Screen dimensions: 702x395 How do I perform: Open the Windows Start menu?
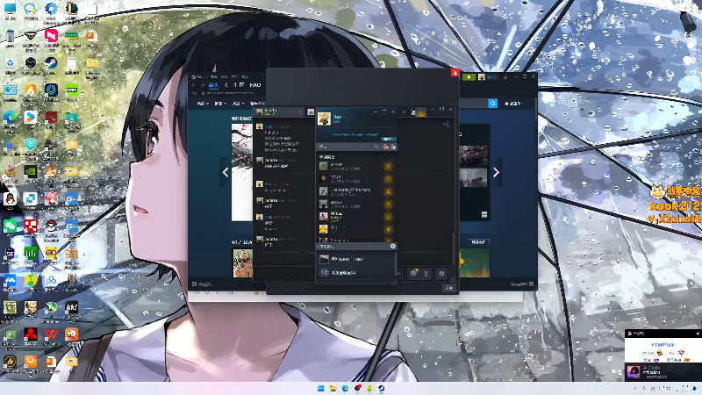click(320, 388)
